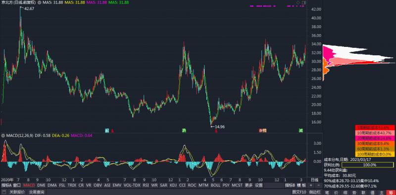Select the CR indicator tab
Screen dimensions: 396x195
point(81,185)
